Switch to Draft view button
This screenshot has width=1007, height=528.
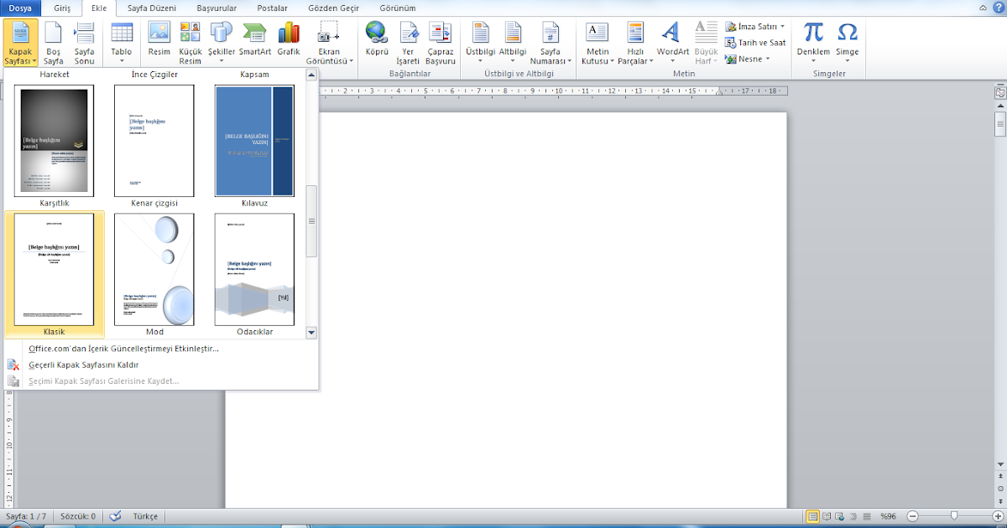(x=866, y=516)
